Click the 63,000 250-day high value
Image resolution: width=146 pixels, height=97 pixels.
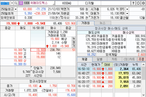(x=27, y=9)
